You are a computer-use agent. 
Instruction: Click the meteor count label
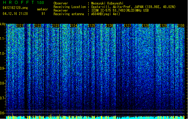(42, 9)
